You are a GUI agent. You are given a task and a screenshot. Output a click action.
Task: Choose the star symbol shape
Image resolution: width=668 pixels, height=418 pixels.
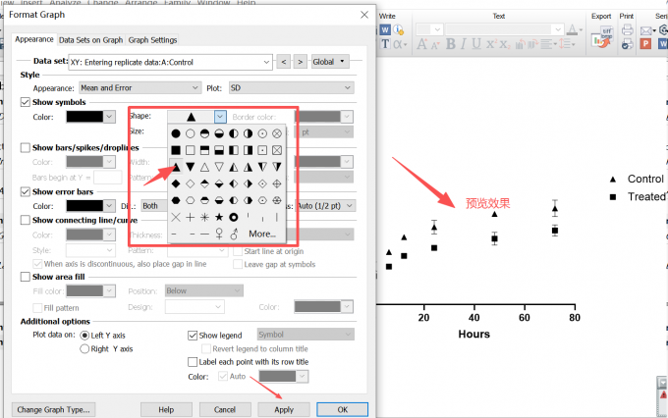click(x=219, y=218)
